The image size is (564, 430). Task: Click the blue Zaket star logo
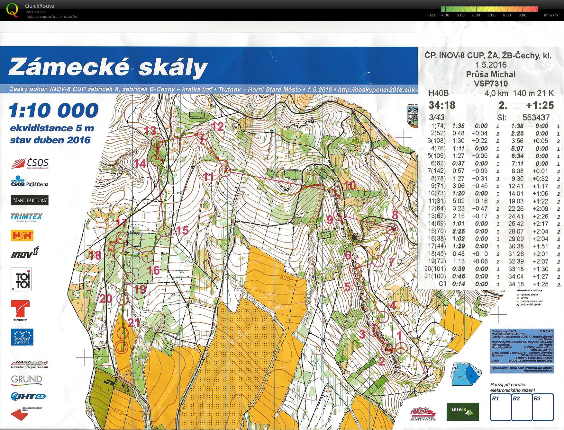click(22, 337)
